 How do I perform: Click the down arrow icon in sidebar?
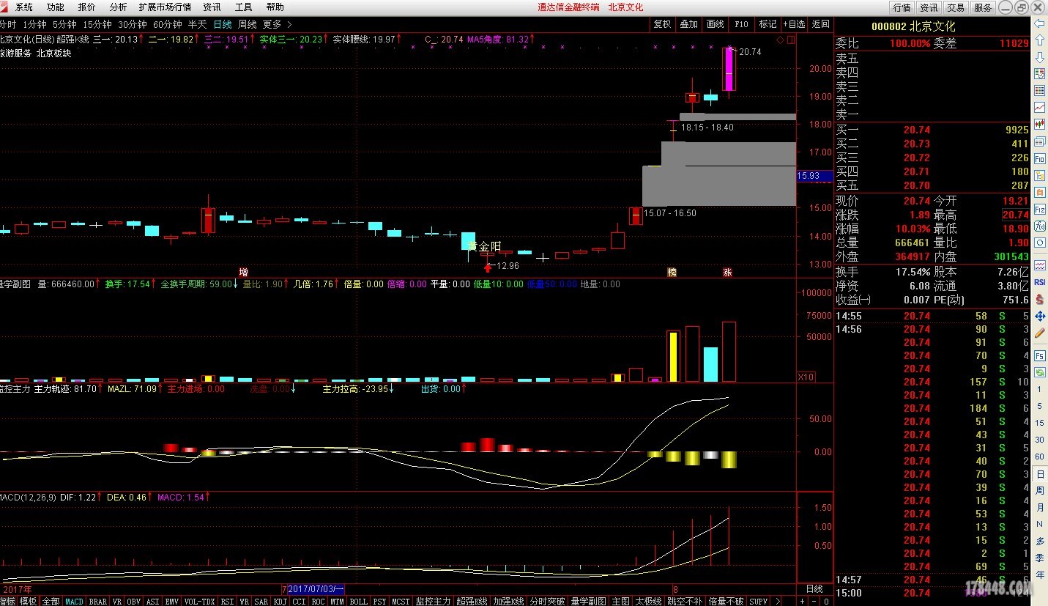click(x=1039, y=57)
